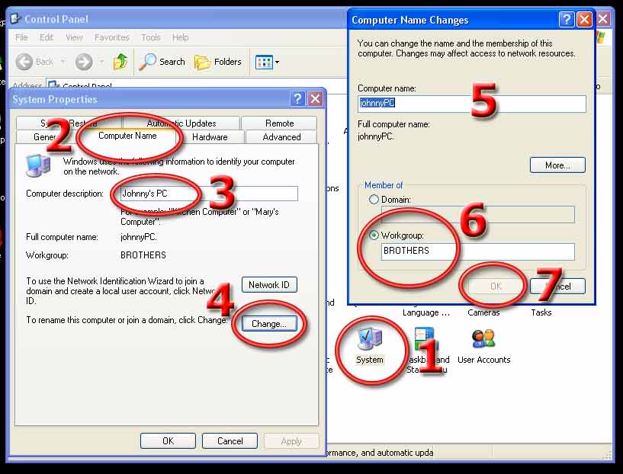
Task: Open the Favorites menu
Action: pos(112,37)
